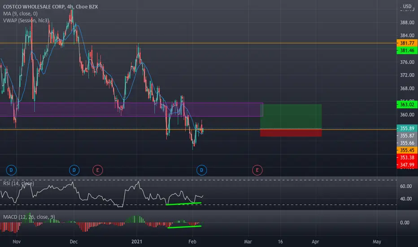Select the red stop-loss zone box
418x247 pixels.
[x=291, y=133]
